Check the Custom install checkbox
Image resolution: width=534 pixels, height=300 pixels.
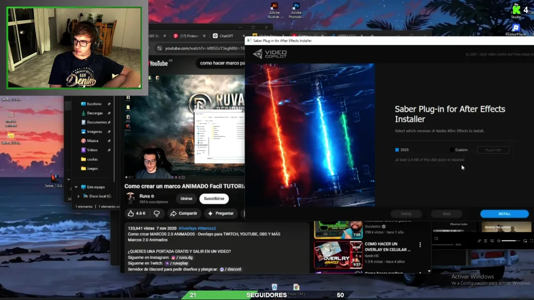(452, 150)
